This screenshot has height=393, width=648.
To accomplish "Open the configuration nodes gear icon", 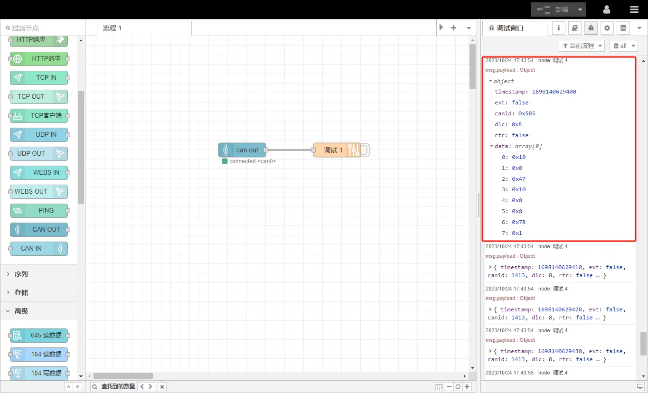I will coord(607,28).
